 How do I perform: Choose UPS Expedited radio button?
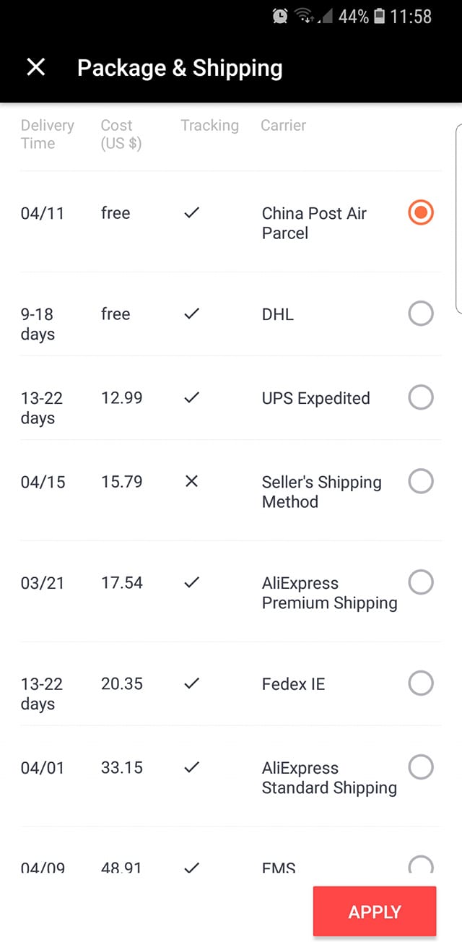coord(421,397)
